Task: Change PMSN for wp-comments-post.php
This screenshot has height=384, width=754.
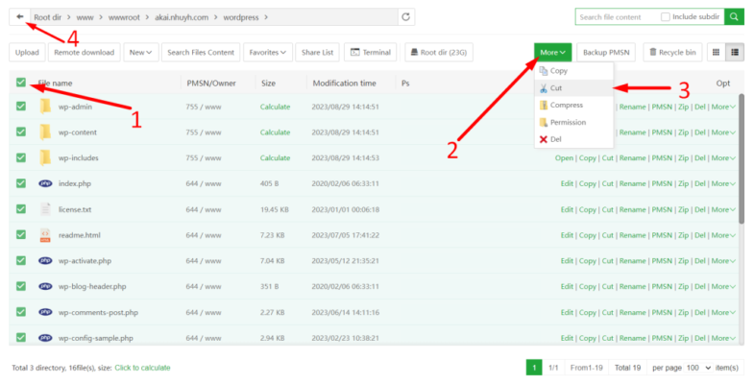Action: [x=662, y=312]
